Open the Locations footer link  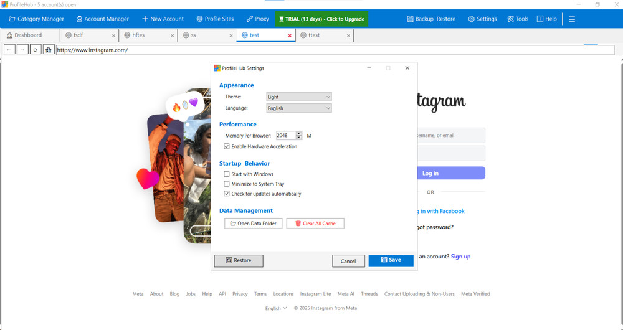coord(283,294)
